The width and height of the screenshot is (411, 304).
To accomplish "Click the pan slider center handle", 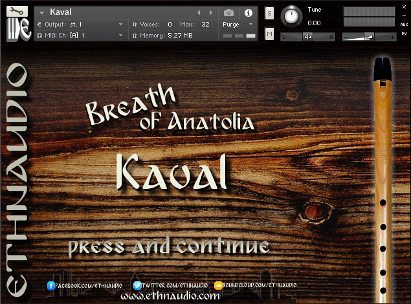I will tap(307, 37).
